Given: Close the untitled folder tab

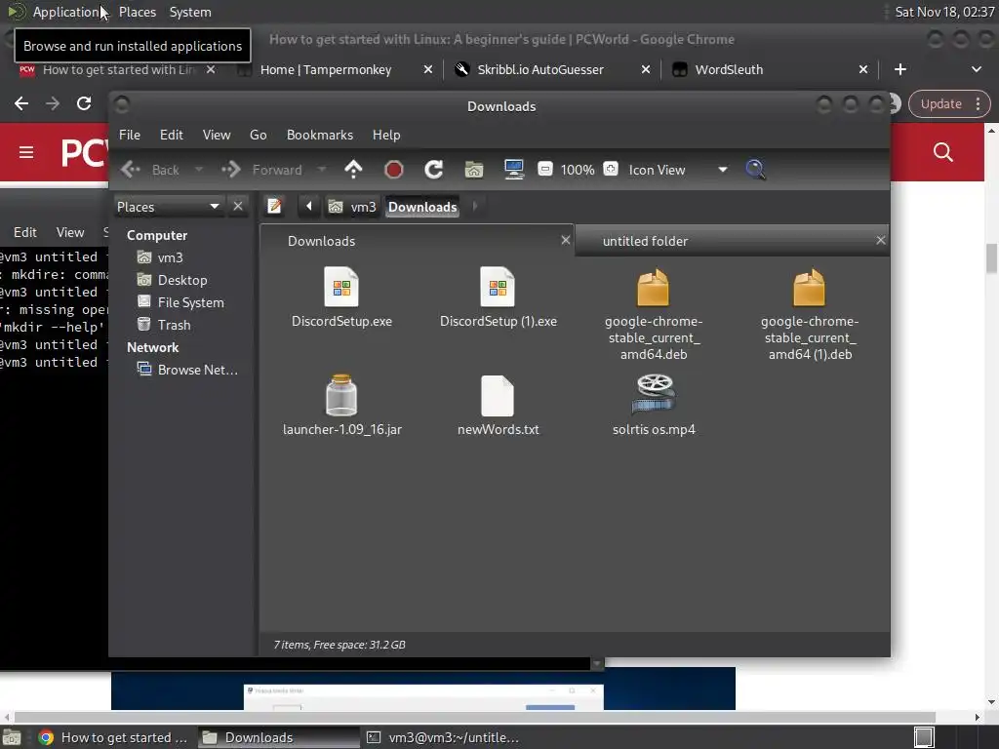Looking at the screenshot, I should click(880, 240).
